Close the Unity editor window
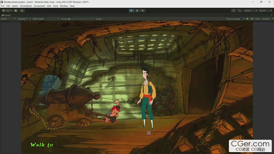 (269, 2)
